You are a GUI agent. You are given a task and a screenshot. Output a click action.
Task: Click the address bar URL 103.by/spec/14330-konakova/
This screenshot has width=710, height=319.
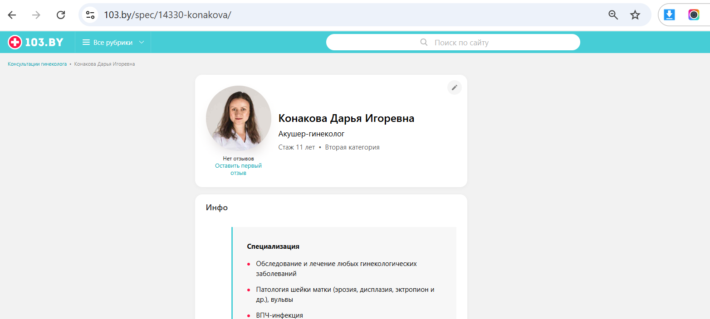pyautogui.click(x=167, y=15)
